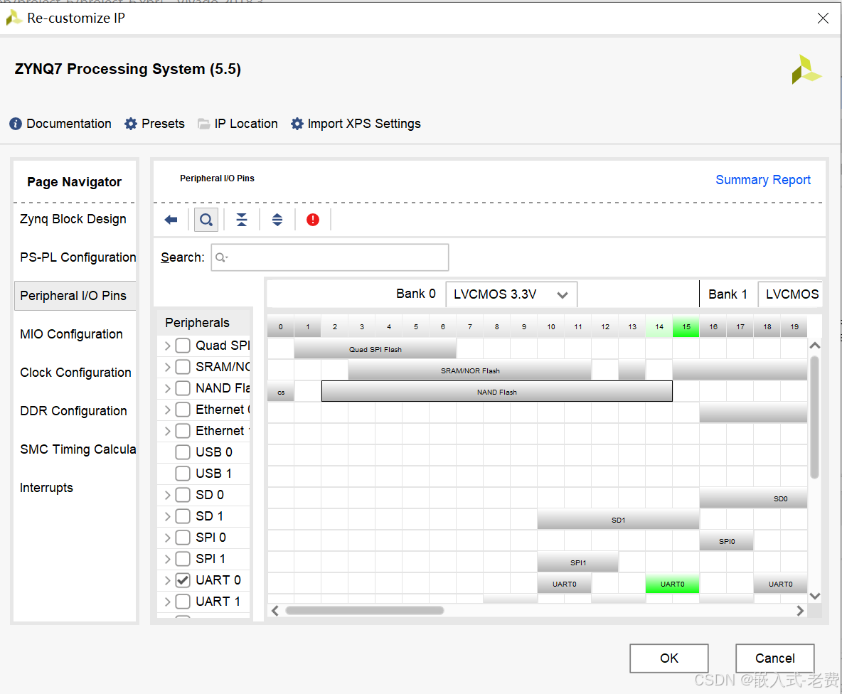Enable the SPI 0 checkbox
Viewport: 842px width, 694px height.
[183, 538]
